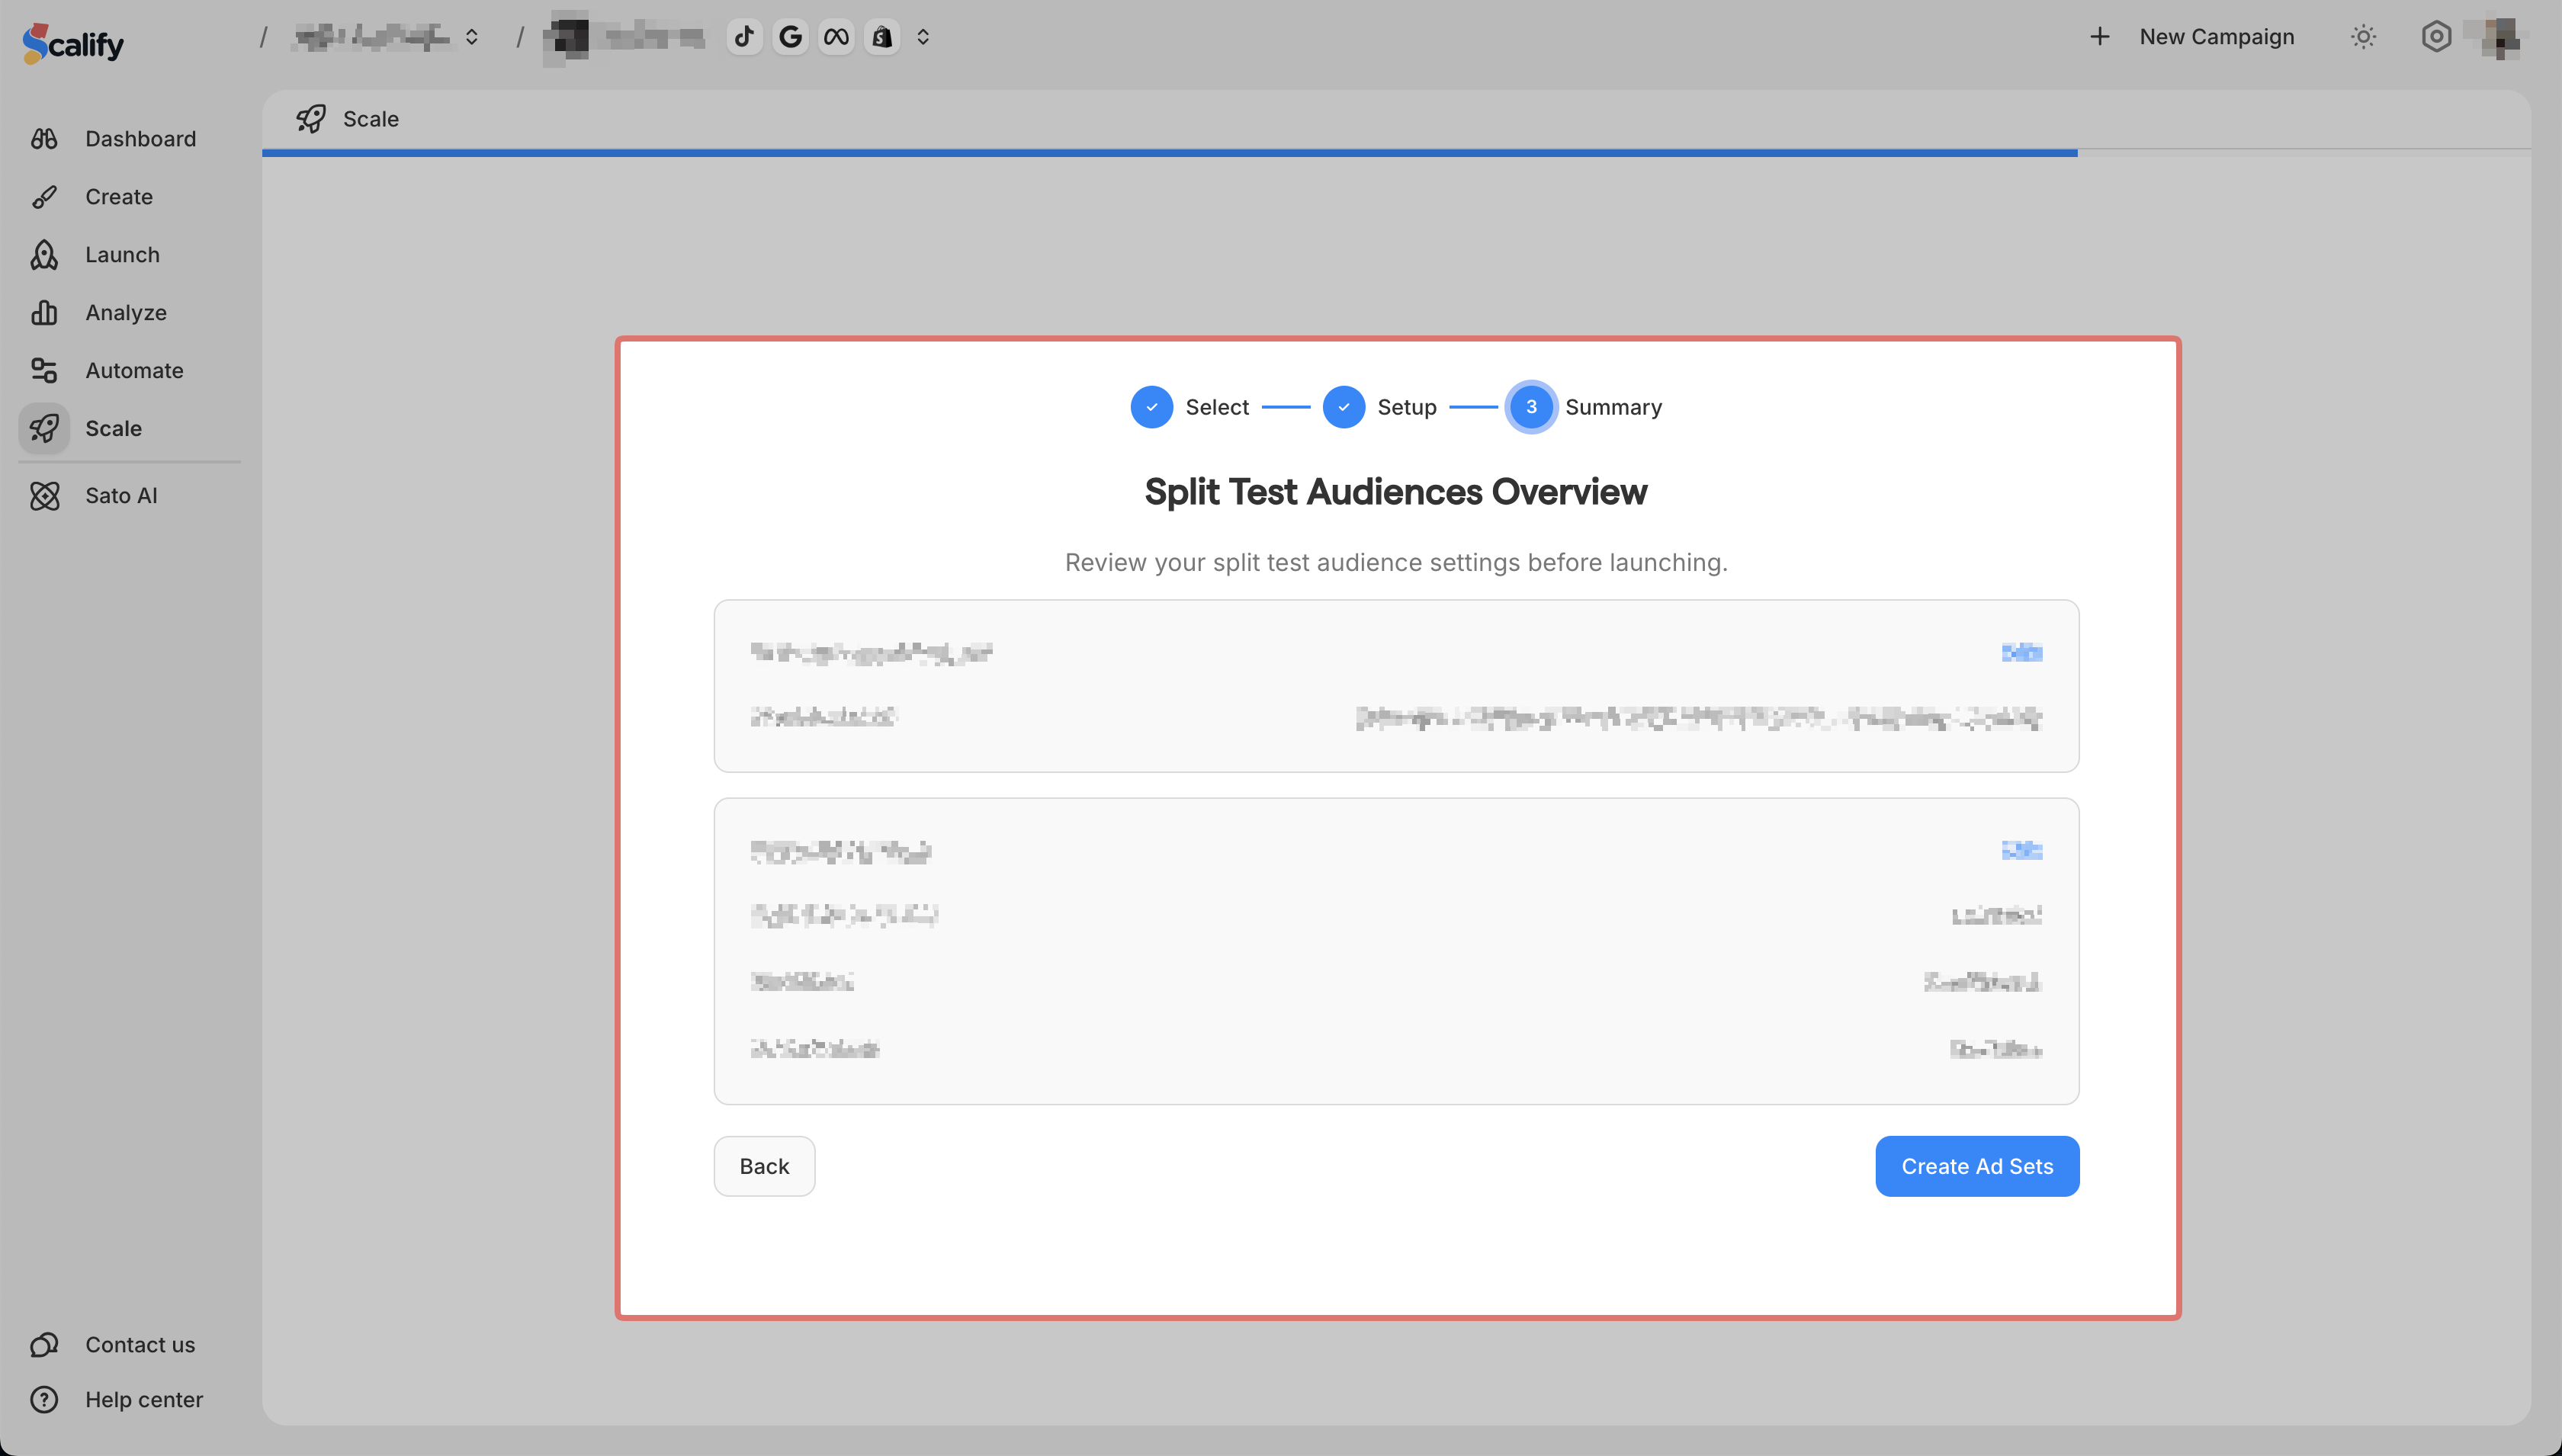The width and height of the screenshot is (2562, 1456).
Task: Click the Back button
Action: pos(764,1166)
